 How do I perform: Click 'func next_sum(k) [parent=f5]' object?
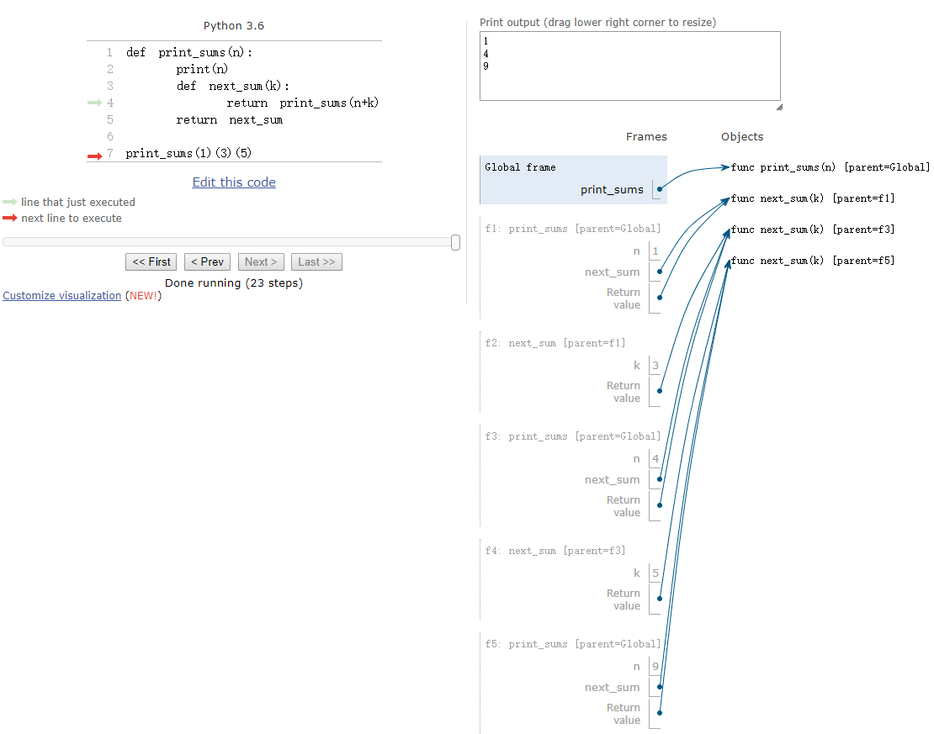pyautogui.click(x=813, y=260)
